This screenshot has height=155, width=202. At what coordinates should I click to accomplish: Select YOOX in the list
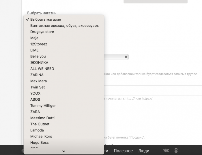(64, 93)
